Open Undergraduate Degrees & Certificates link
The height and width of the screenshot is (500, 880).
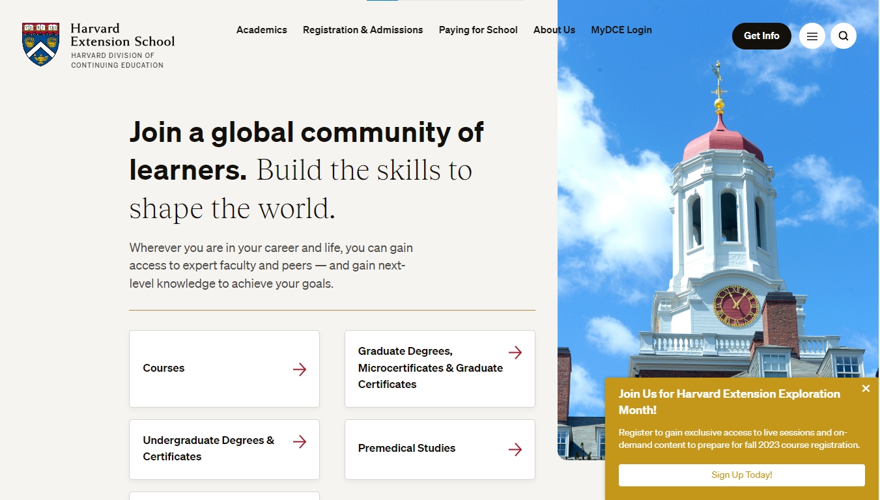point(224,450)
